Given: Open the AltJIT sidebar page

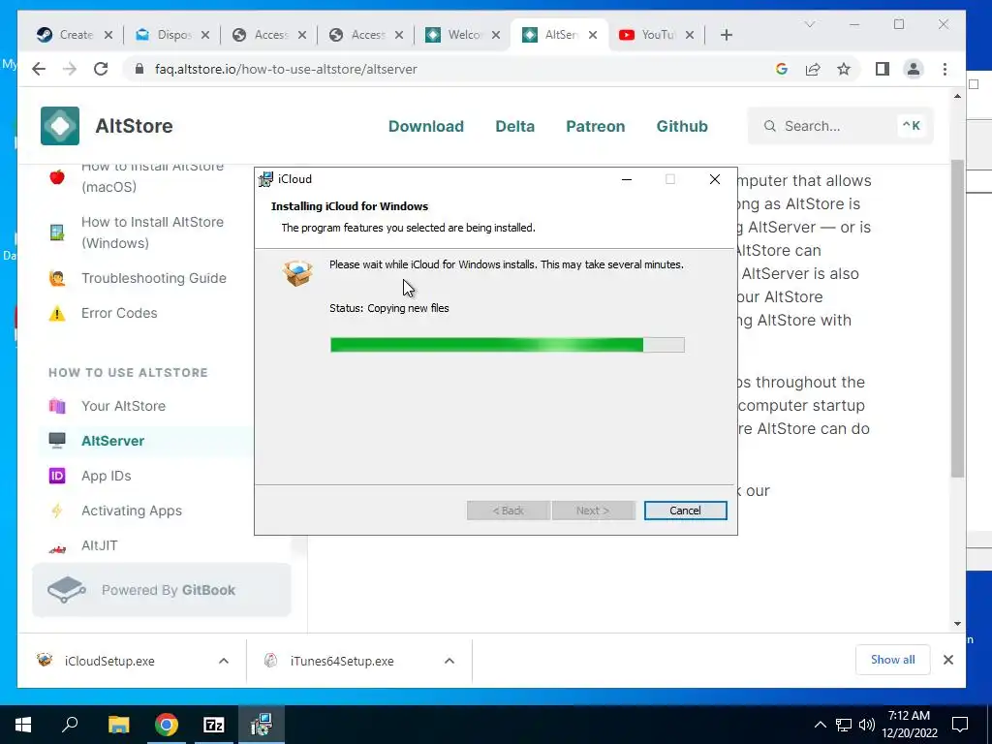Looking at the screenshot, I should pos(100,545).
